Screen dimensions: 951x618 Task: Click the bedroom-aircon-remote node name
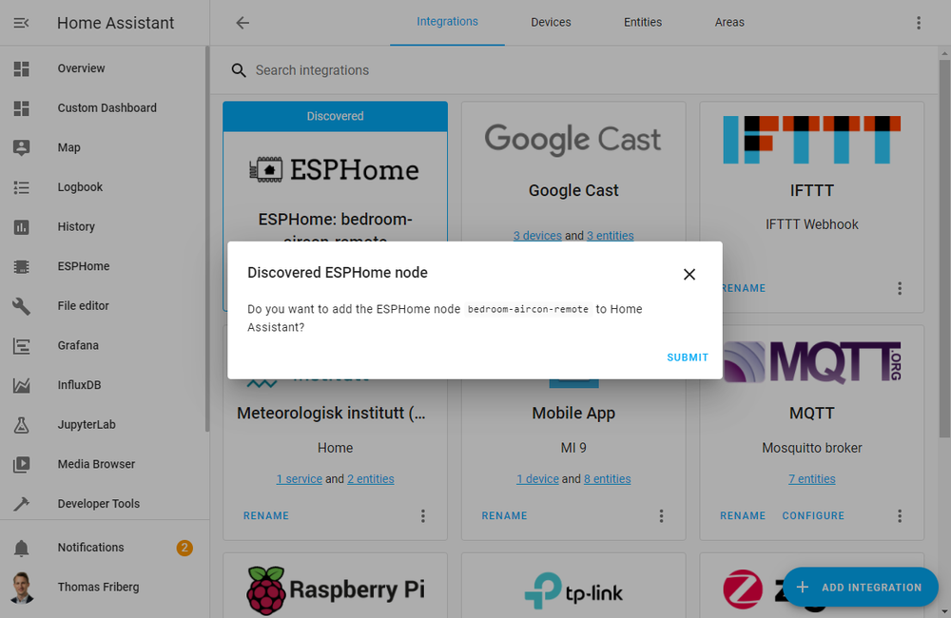point(528,309)
